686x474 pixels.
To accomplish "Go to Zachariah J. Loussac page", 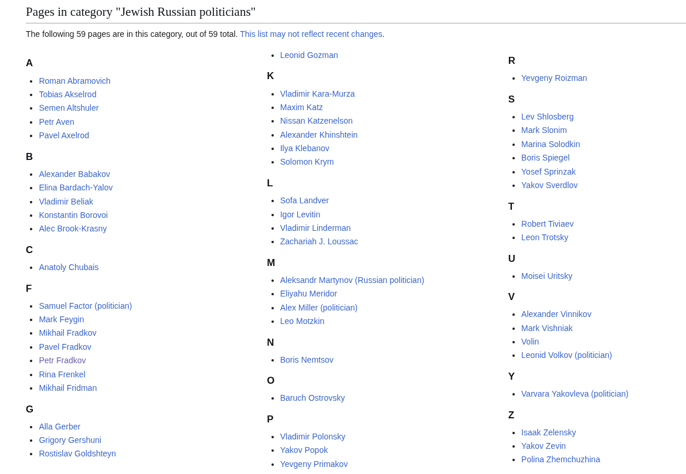I will (x=319, y=242).
